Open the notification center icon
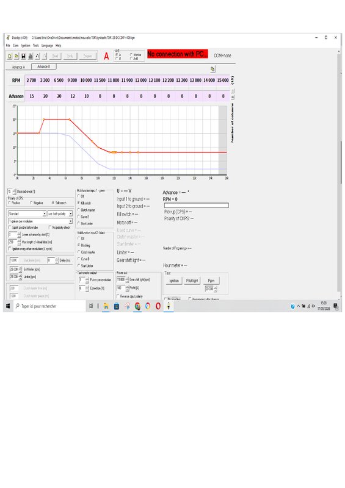 336,307
